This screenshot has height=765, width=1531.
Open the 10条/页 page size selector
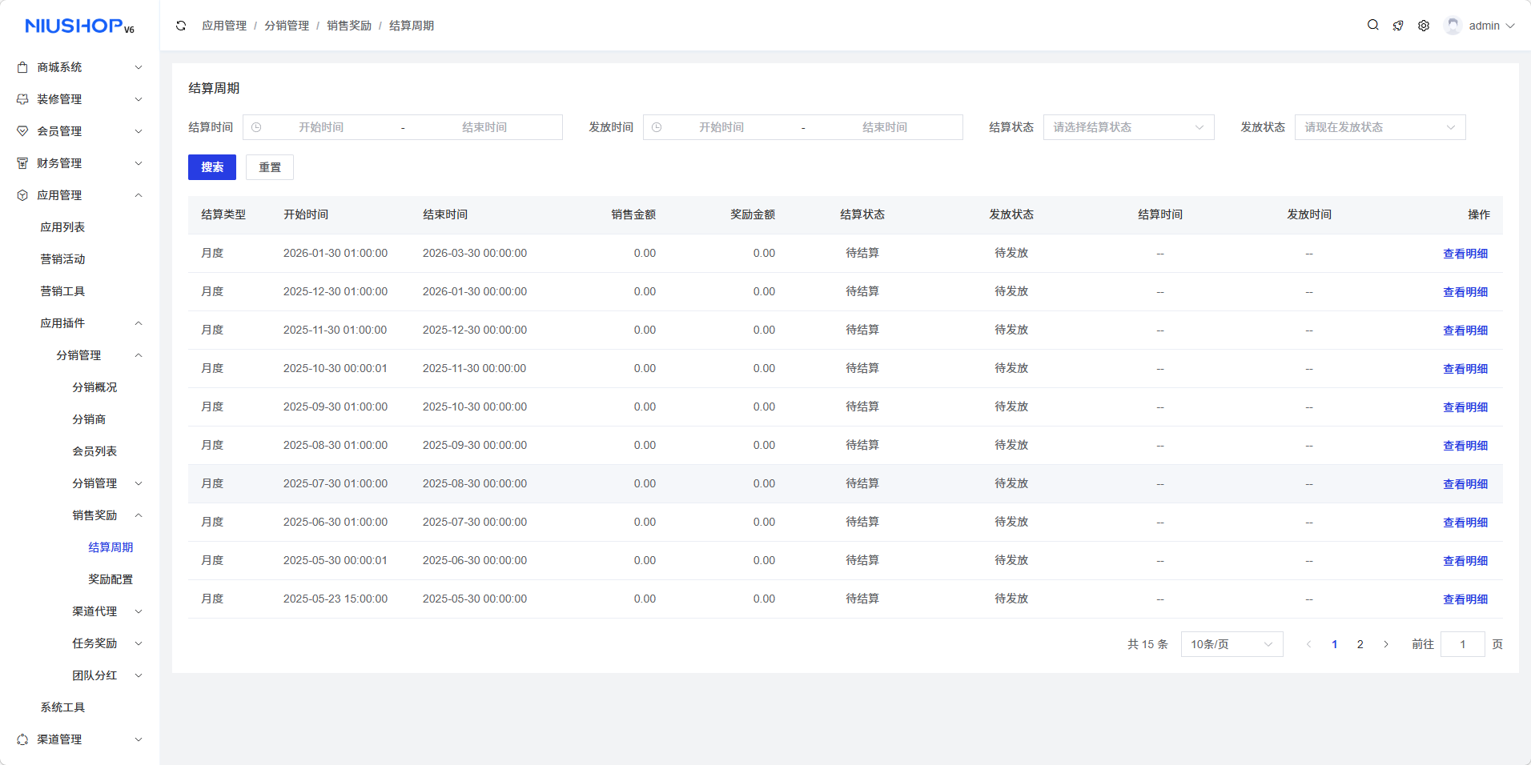tap(1231, 644)
